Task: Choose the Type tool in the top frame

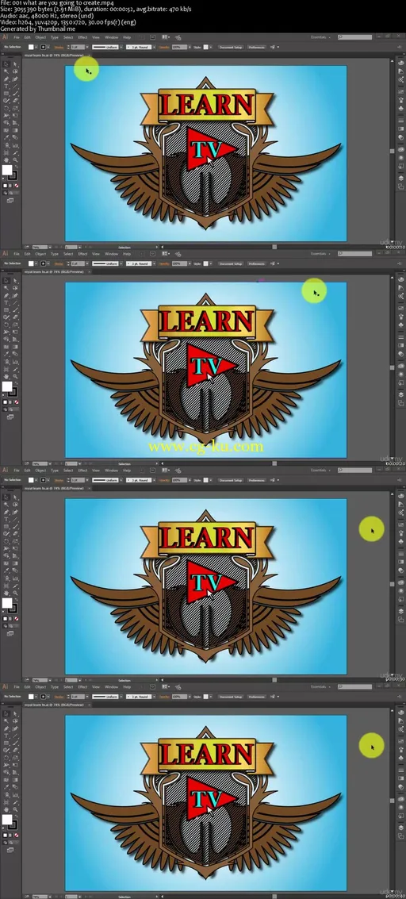Action: coord(6,86)
